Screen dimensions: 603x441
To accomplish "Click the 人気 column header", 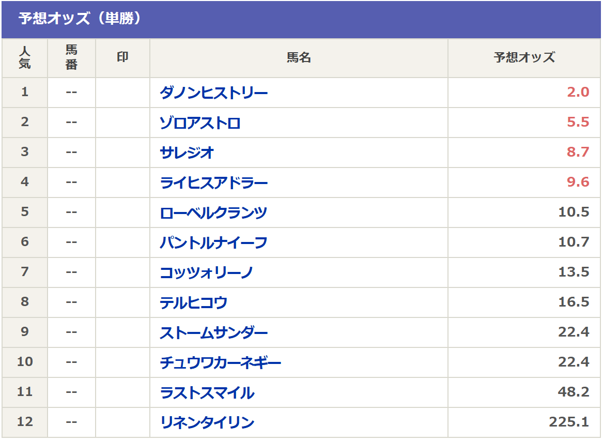I will [25, 58].
